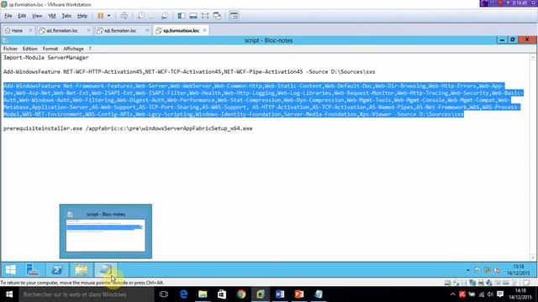Open Word from host taskbar
Viewport: 538px width, 302px height.
pyautogui.click(x=280, y=294)
